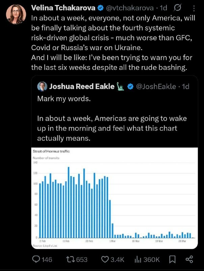The width and height of the screenshot is (204, 271).
Task: Click the 1d timestamp on Velina's tweet
Action: (163, 8)
